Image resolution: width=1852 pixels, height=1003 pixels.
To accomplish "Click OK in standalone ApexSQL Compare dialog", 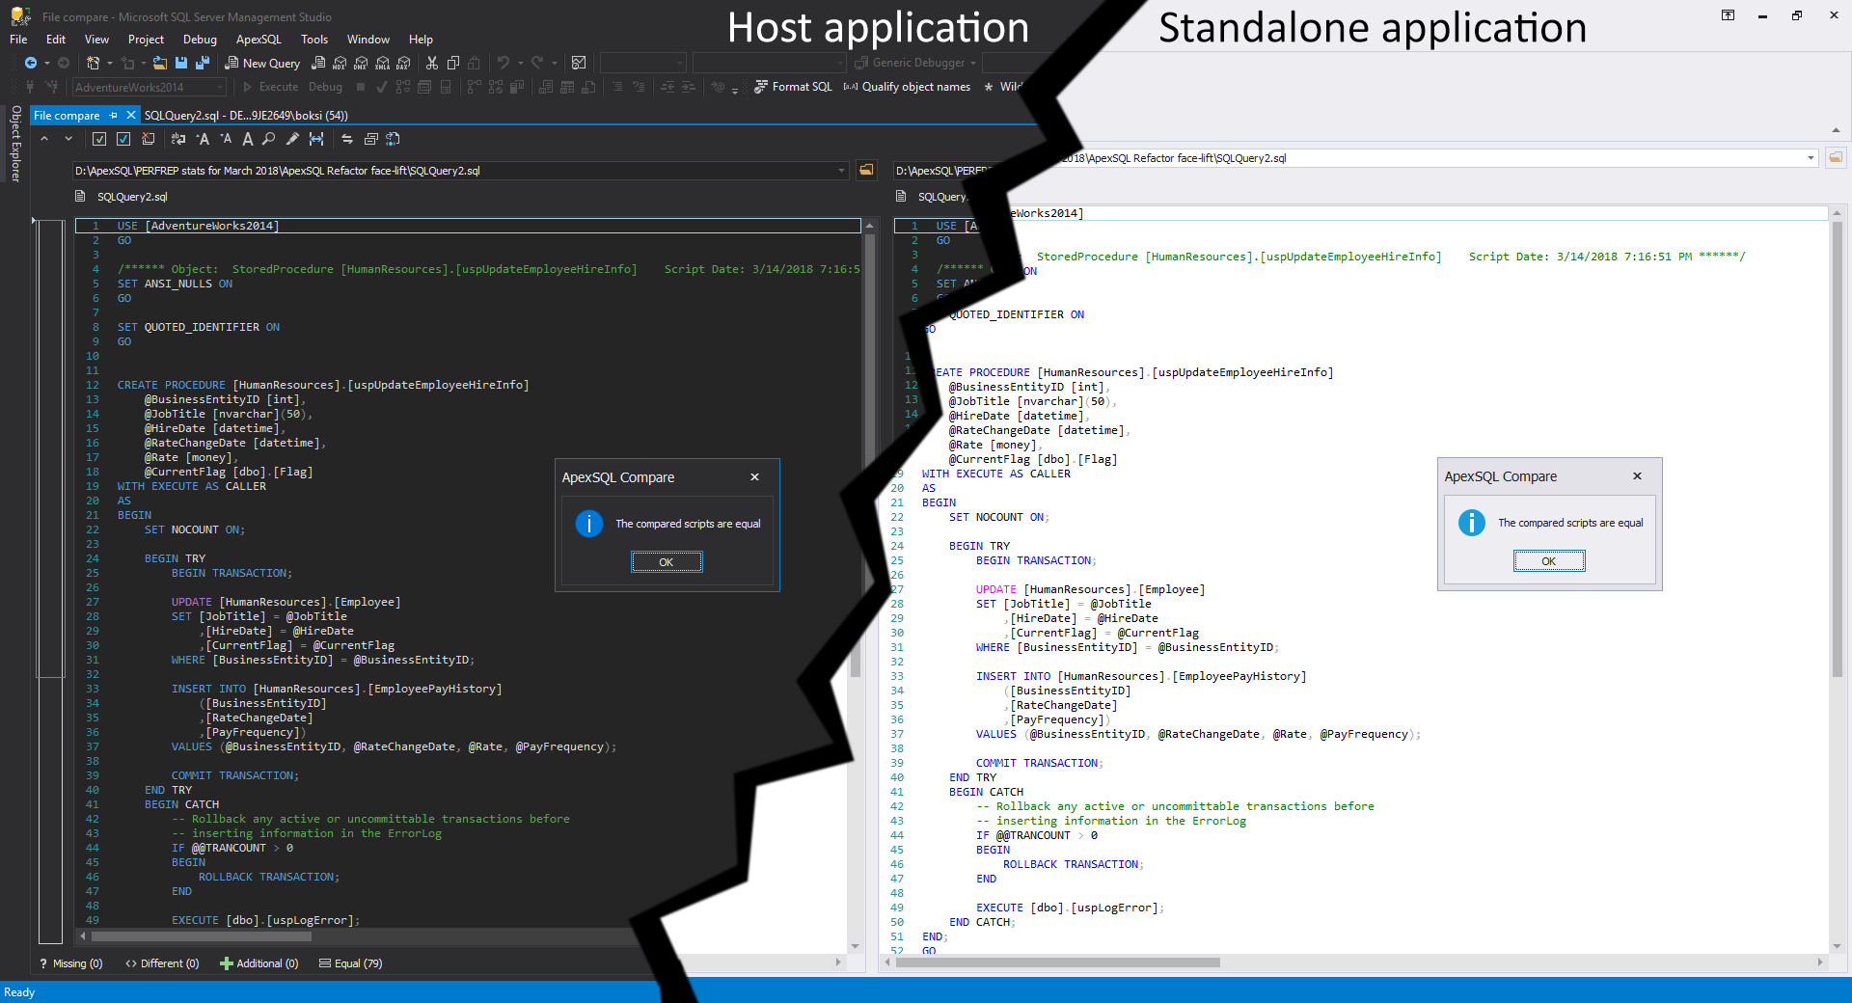I will pyautogui.click(x=1549, y=561).
